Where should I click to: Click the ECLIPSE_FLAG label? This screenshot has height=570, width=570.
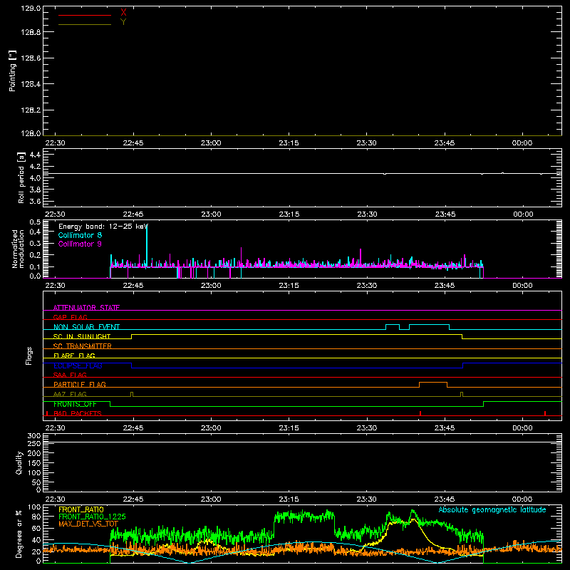point(78,366)
